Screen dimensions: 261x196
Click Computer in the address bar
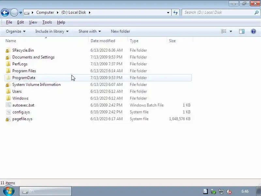(45, 12)
